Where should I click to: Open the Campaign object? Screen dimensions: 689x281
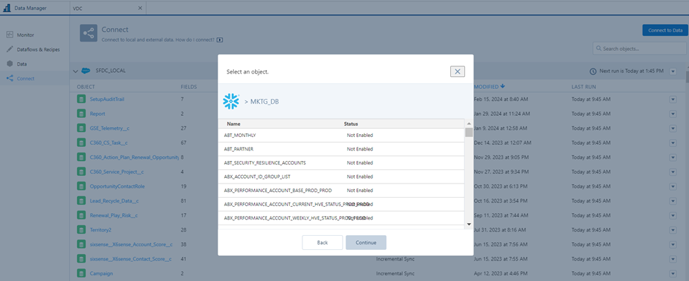pos(102,273)
